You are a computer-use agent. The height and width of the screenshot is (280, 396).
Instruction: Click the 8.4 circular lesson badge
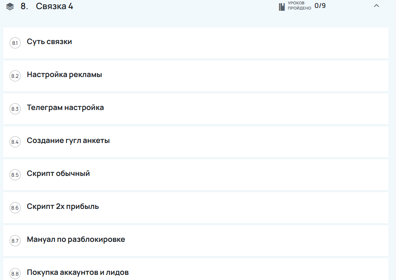coord(15,142)
